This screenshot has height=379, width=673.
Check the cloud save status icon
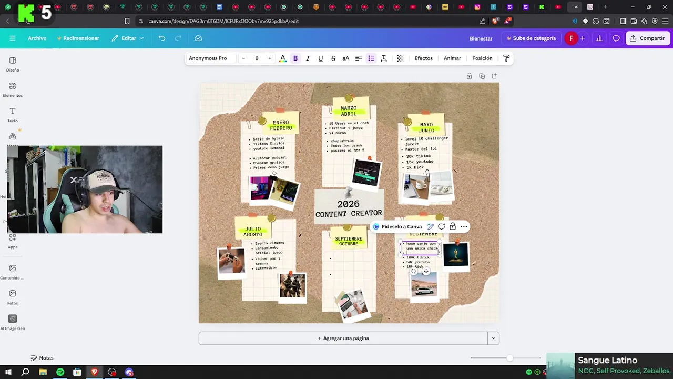pyautogui.click(x=198, y=38)
